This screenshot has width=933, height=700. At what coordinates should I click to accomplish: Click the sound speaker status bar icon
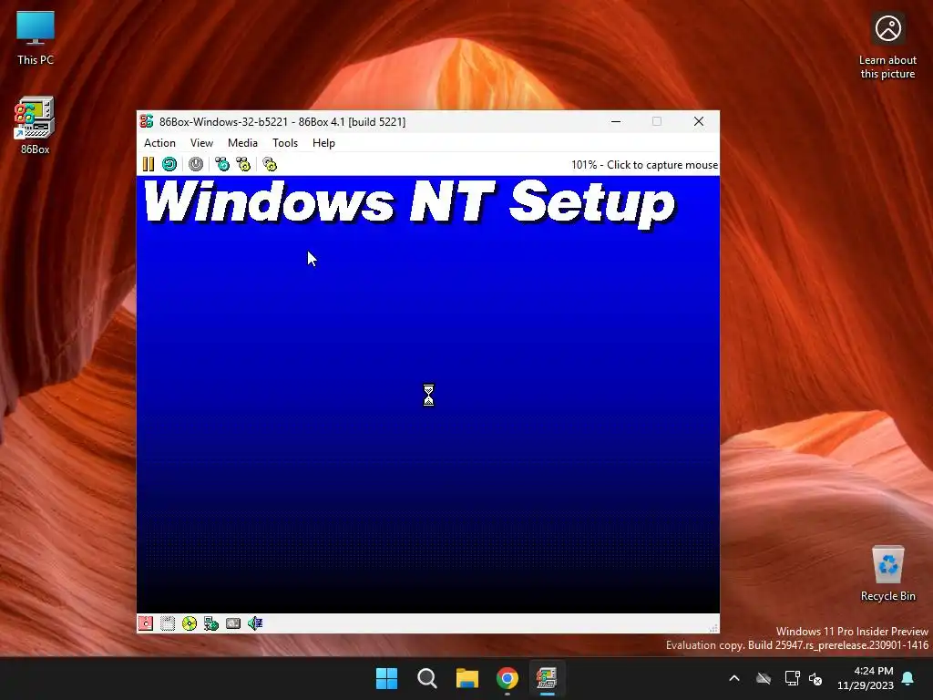click(255, 623)
